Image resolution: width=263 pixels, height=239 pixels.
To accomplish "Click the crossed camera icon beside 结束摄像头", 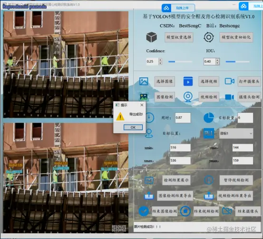I will click(x=227, y=211).
